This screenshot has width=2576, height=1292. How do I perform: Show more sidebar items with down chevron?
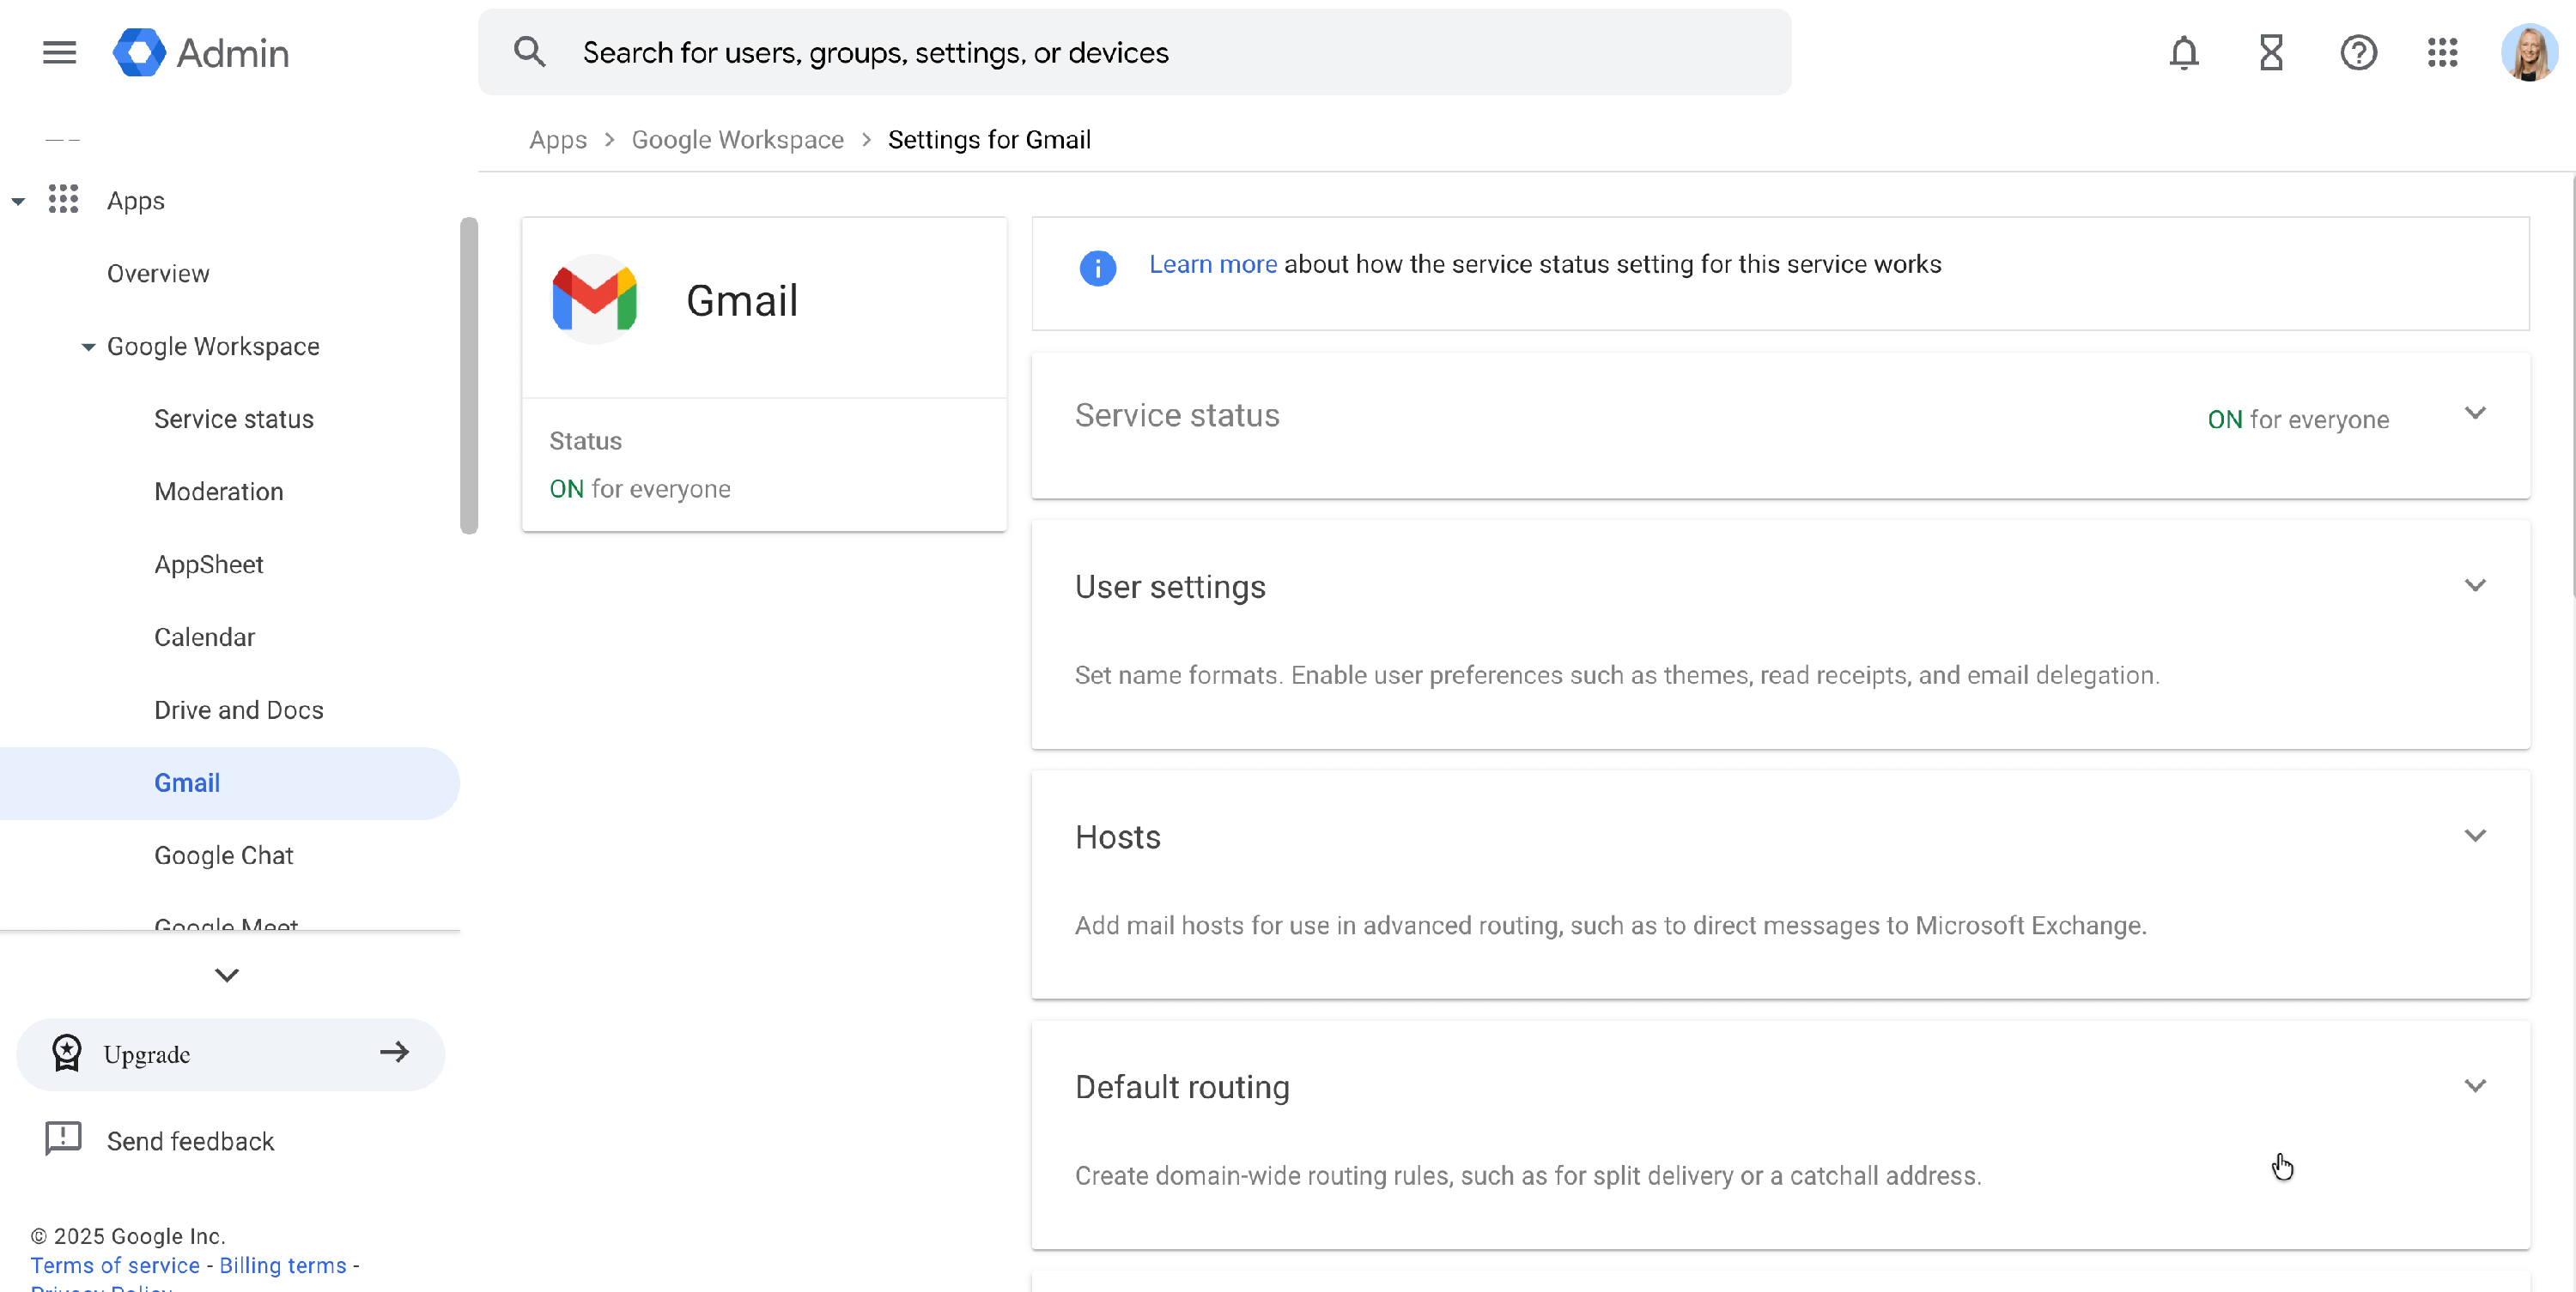pos(227,975)
